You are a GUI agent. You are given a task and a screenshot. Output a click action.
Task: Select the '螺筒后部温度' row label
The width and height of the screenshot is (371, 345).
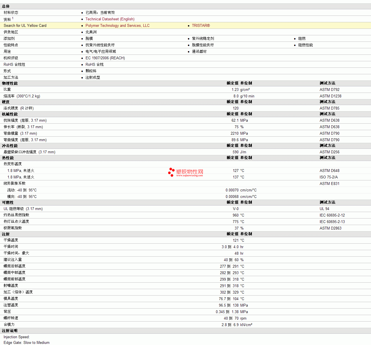14,266
